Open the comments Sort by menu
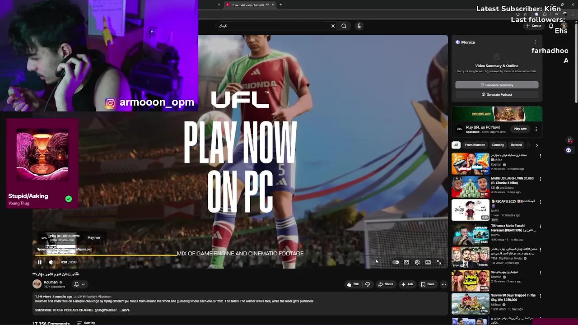The image size is (578, 325). pos(86,323)
